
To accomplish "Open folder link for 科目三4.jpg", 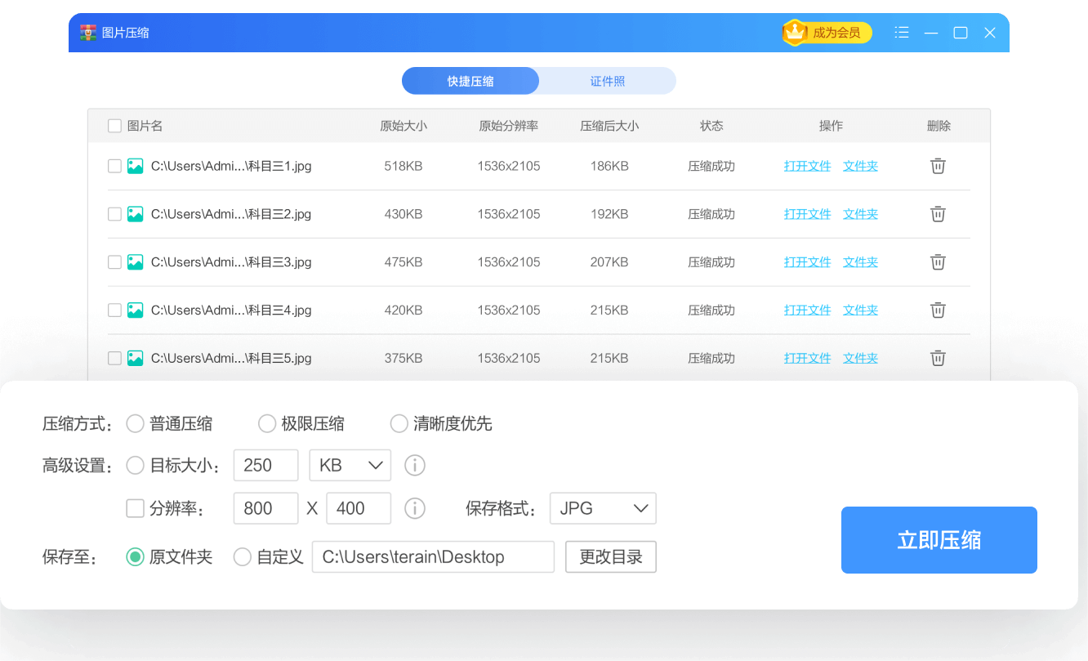I will [x=861, y=310].
